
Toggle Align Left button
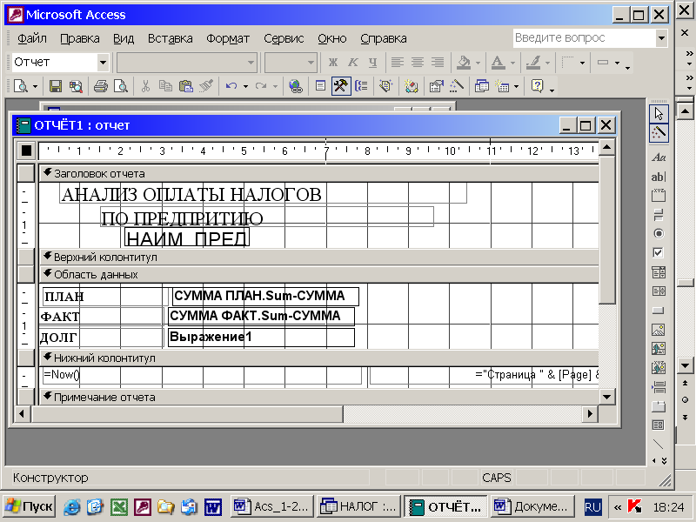(398, 62)
